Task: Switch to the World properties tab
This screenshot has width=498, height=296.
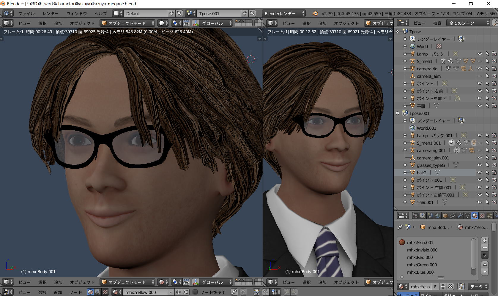Action: [x=438, y=216]
